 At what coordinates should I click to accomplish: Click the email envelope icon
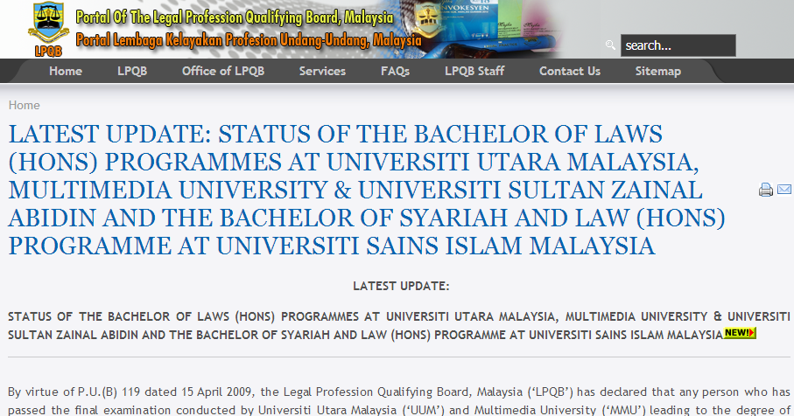pos(784,189)
